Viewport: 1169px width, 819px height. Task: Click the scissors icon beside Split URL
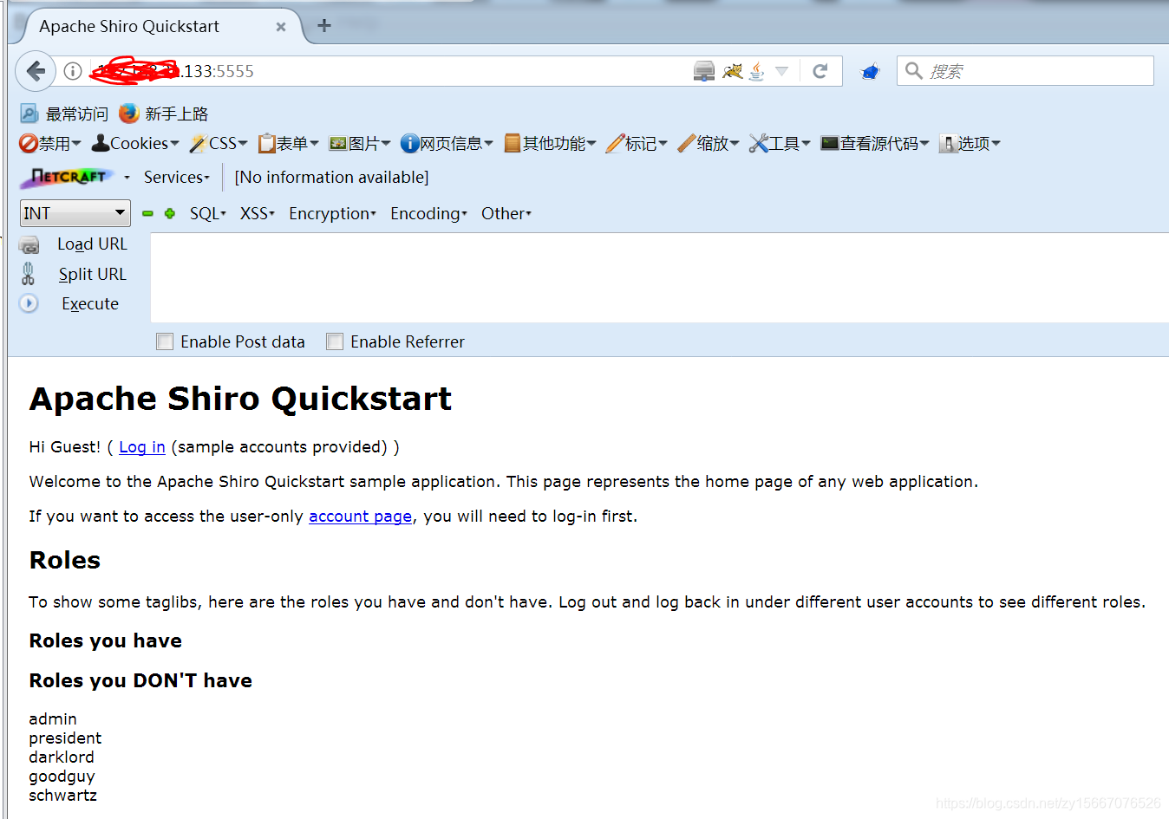[29, 274]
